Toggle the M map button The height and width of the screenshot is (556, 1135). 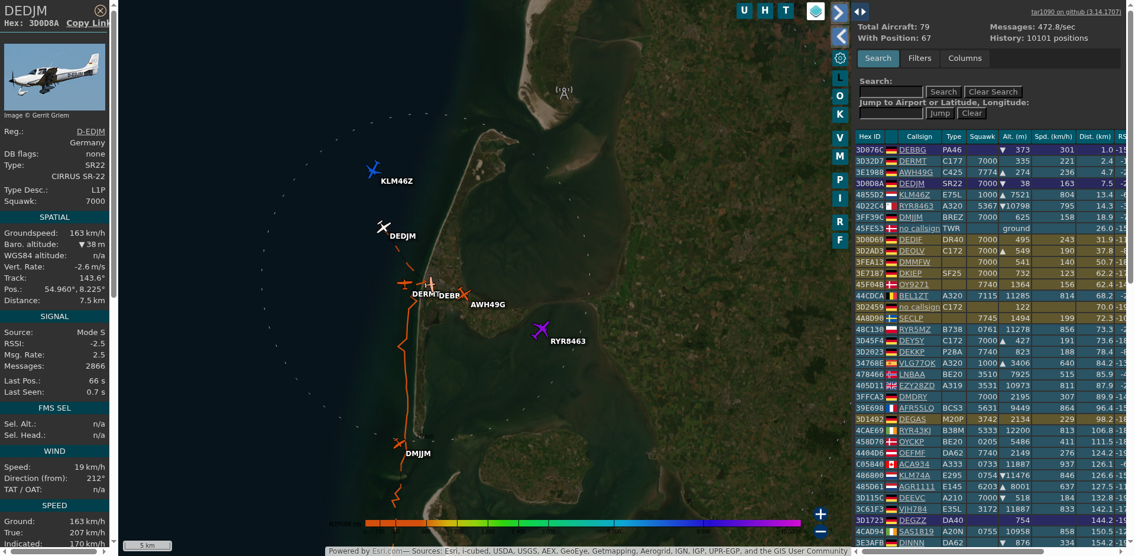pos(840,156)
